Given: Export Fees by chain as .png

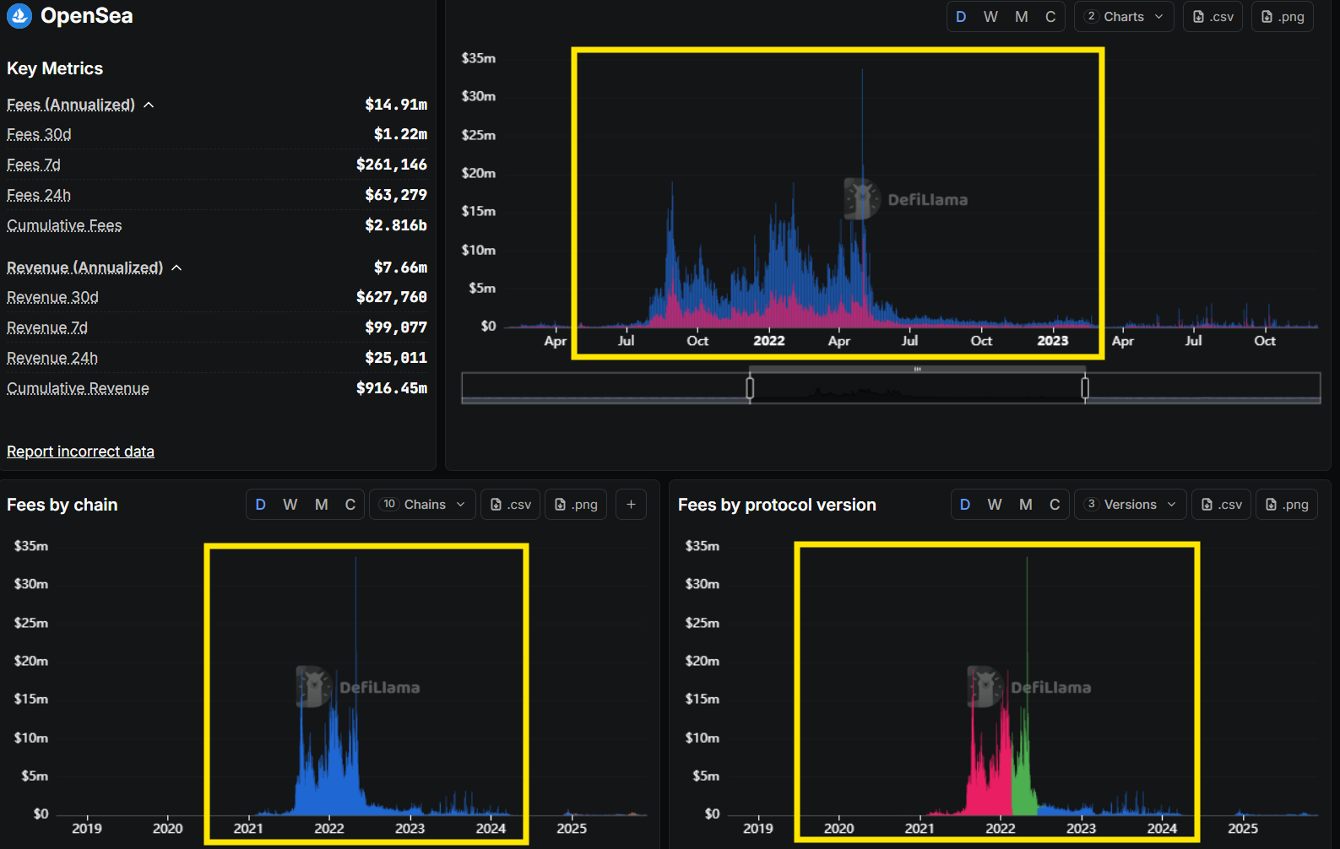Looking at the screenshot, I should [576, 505].
